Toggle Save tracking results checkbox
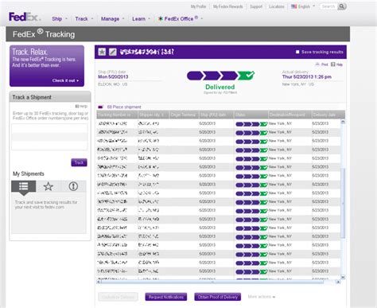The image size is (377, 308). (297, 52)
